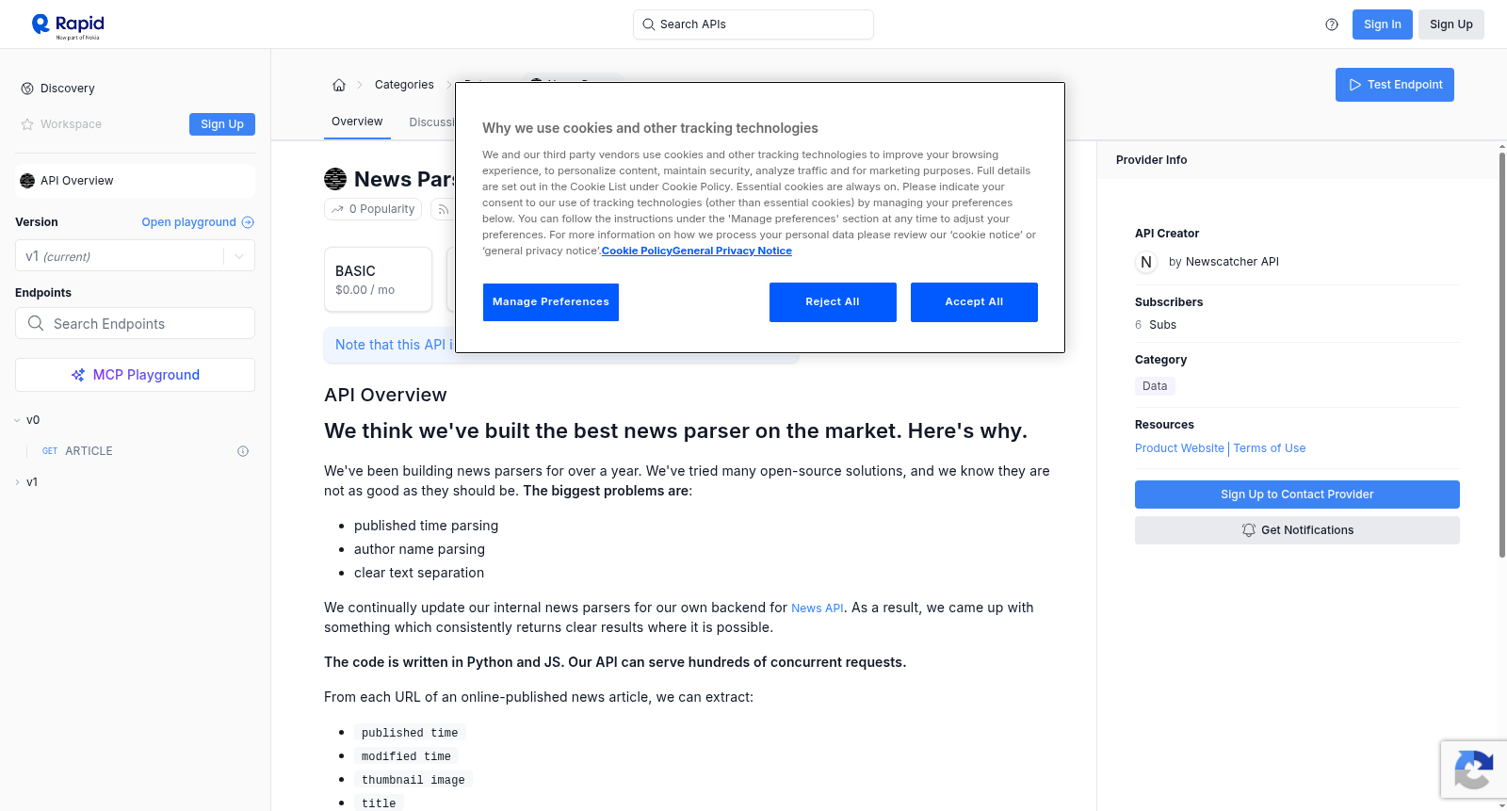Collapse the v0 endpoint group

[17, 420]
